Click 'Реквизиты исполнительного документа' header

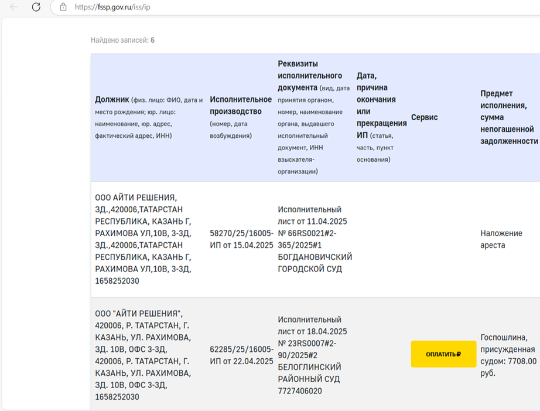tap(314, 118)
